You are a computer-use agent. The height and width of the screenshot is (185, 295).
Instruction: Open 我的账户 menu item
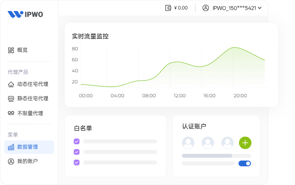(27, 162)
